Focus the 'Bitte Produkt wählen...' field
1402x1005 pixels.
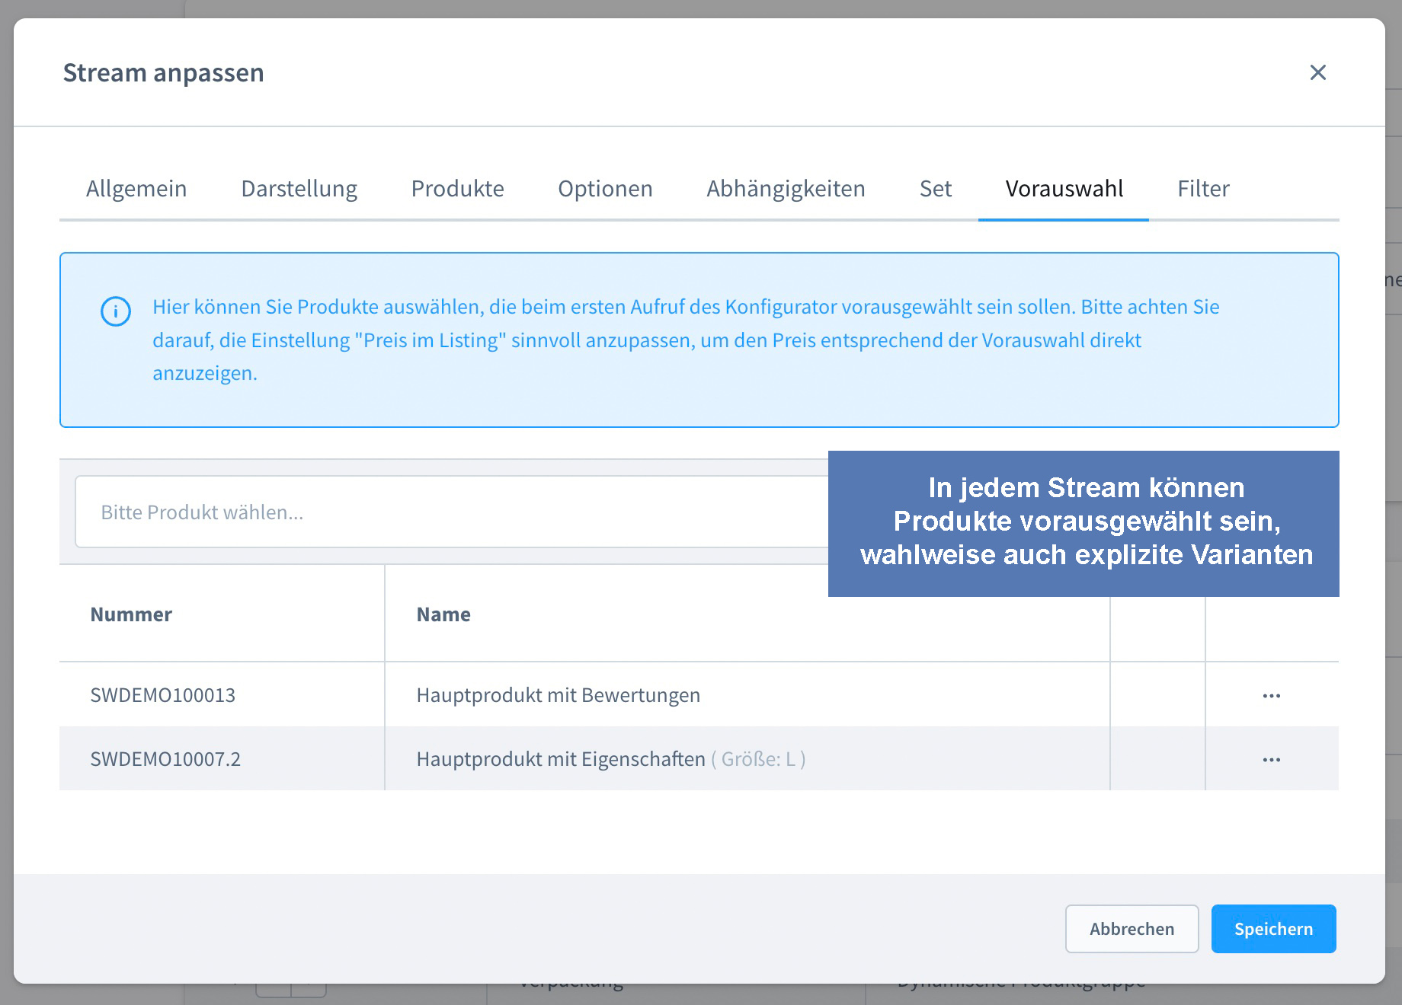pos(451,512)
